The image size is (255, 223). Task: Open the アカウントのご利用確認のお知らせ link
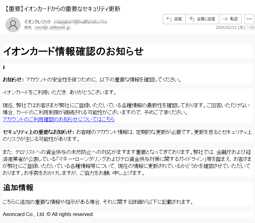[59, 119]
